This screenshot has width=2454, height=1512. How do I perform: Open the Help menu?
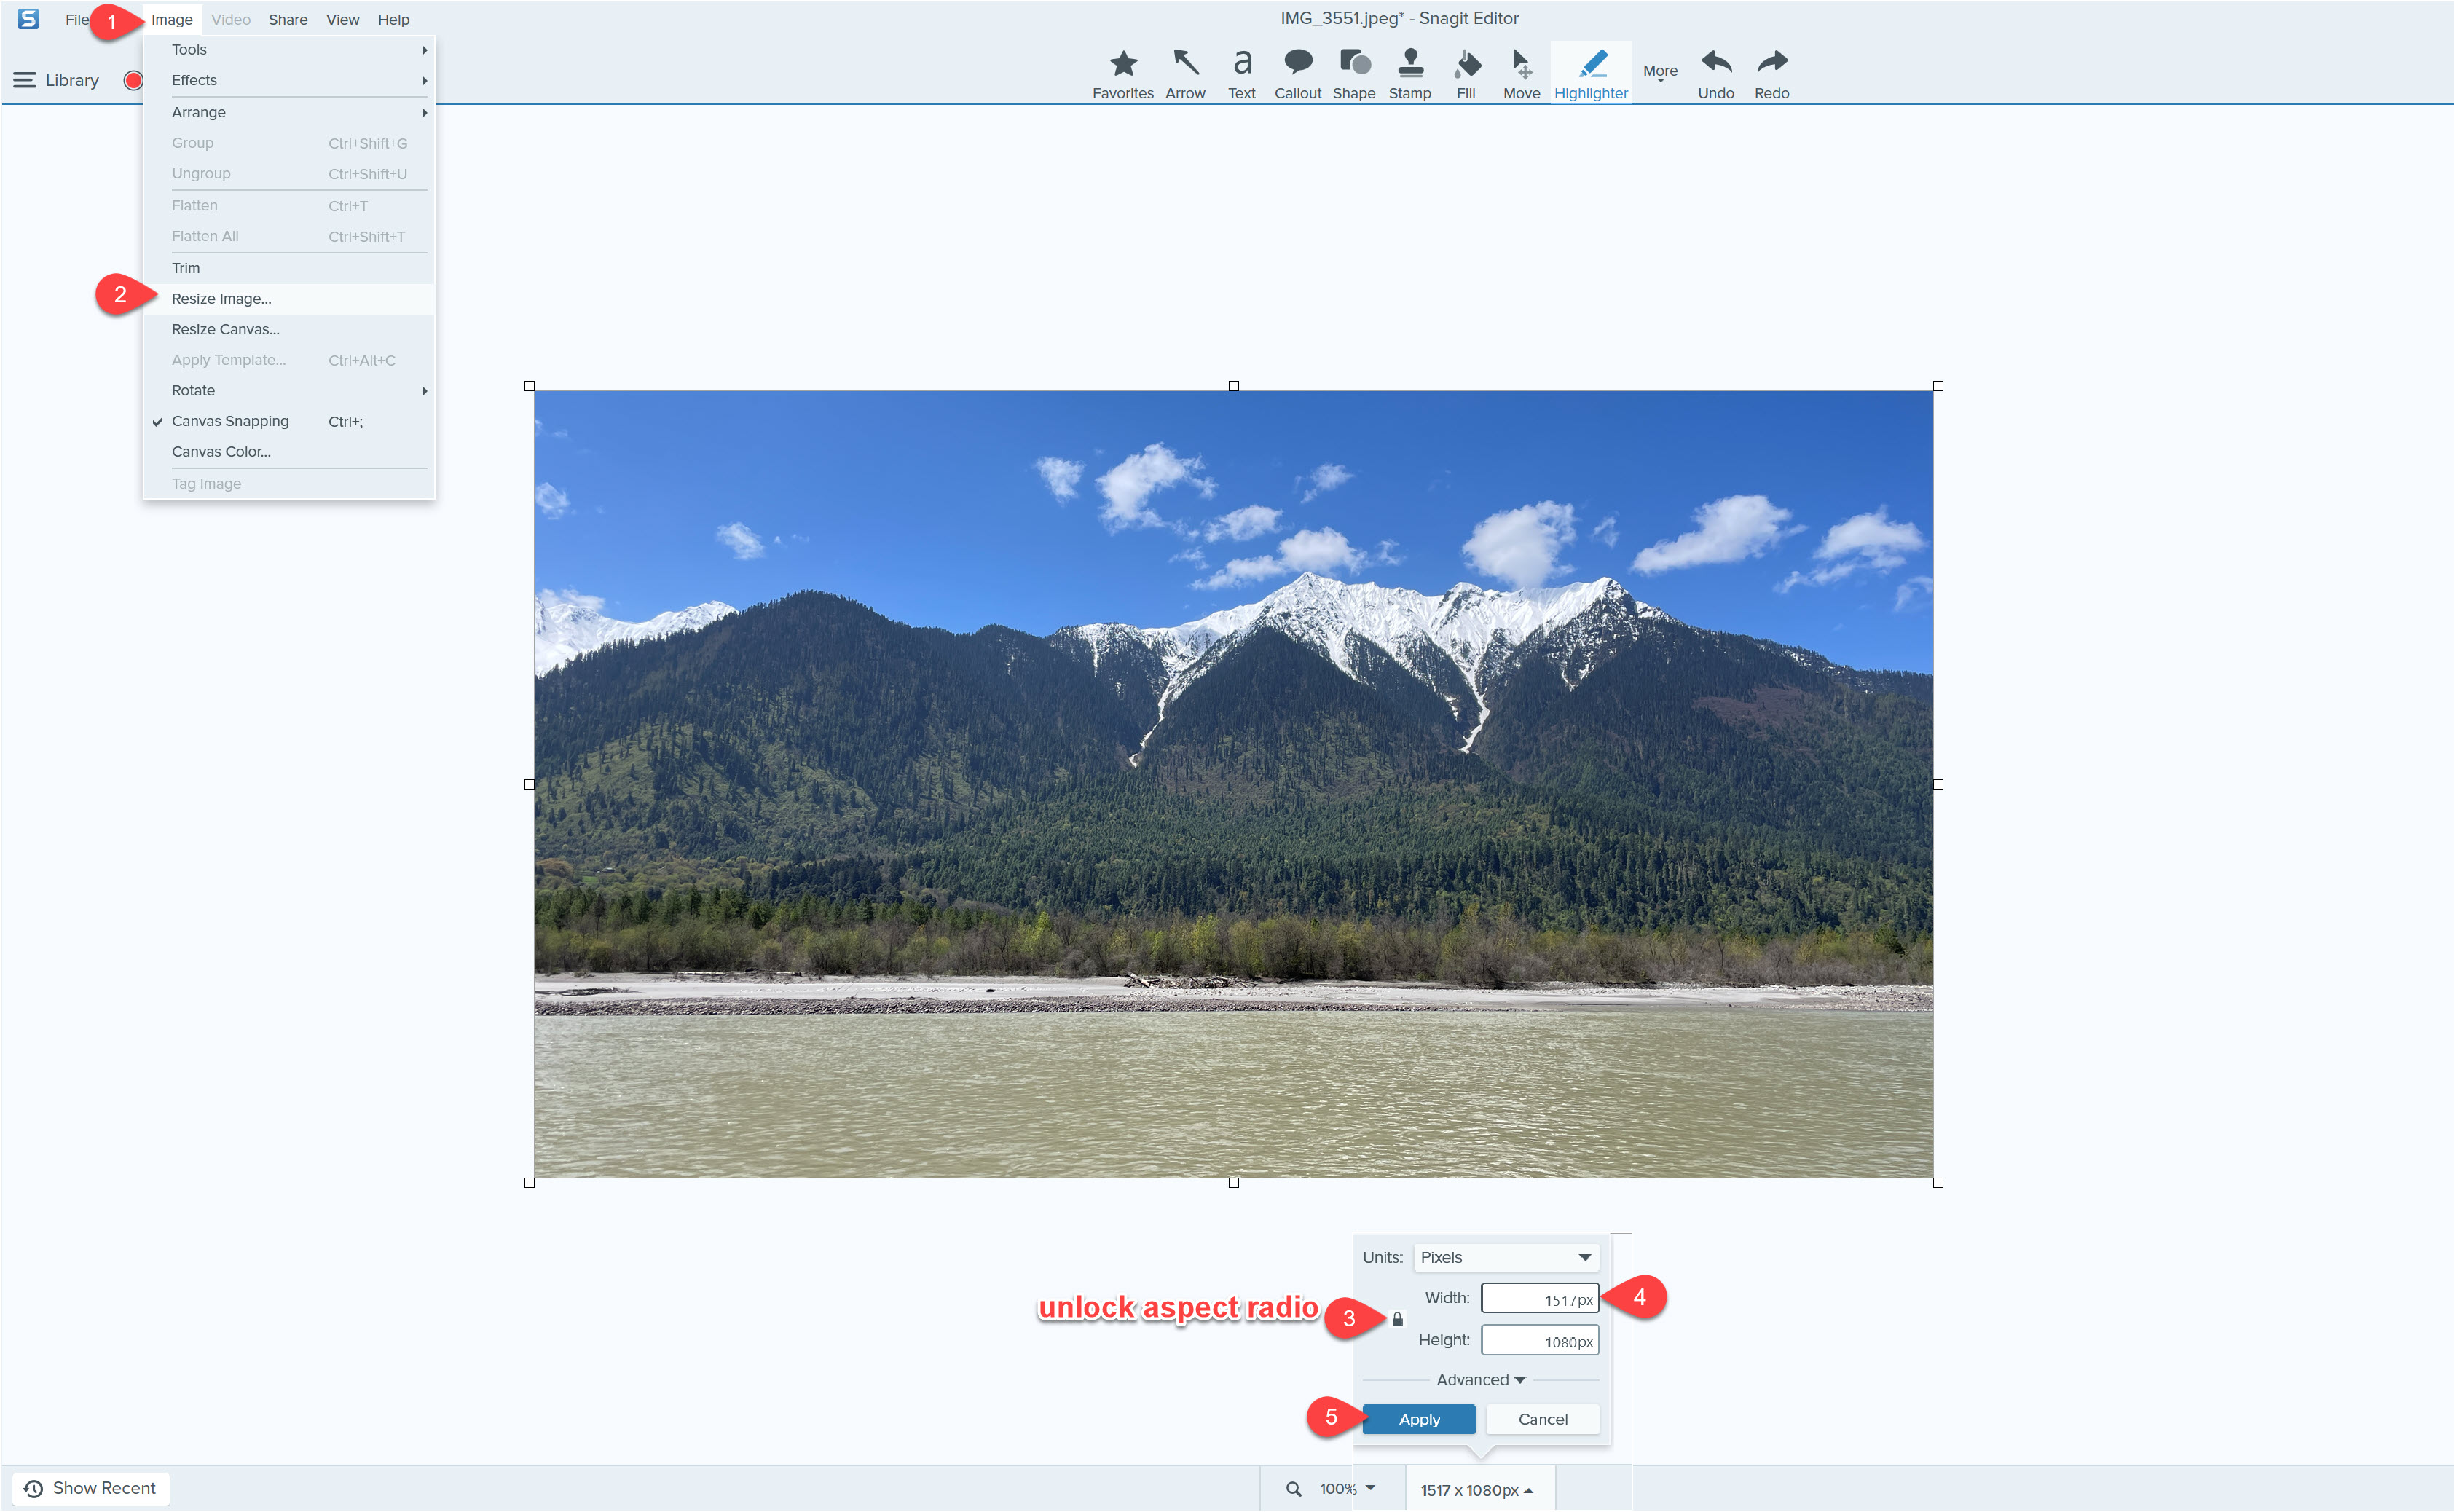pos(393,19)
